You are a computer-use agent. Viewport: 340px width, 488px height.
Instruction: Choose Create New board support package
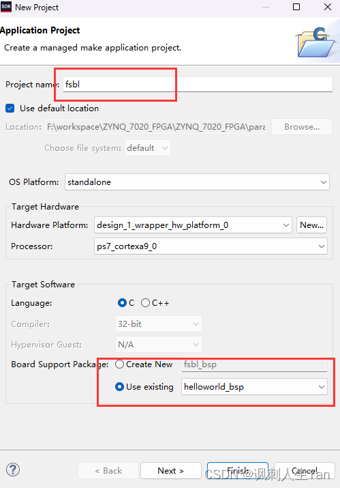[120, 364]
